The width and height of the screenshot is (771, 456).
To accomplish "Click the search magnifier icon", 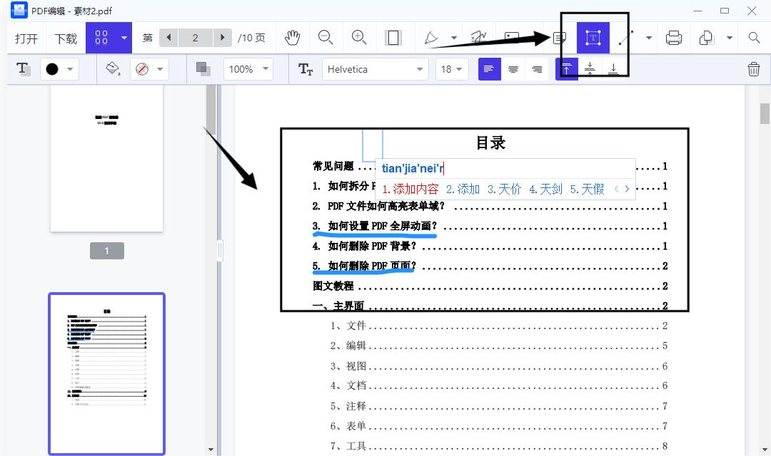I will [754, 38].
